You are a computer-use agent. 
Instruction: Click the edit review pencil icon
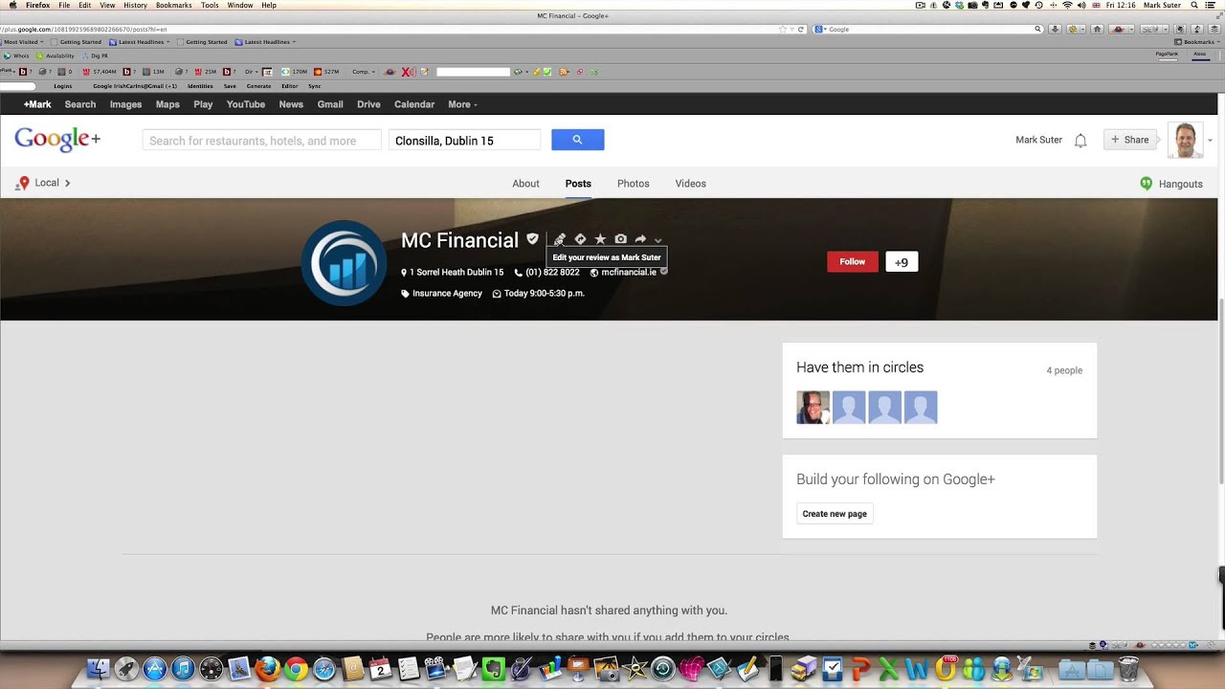(560, 239)
